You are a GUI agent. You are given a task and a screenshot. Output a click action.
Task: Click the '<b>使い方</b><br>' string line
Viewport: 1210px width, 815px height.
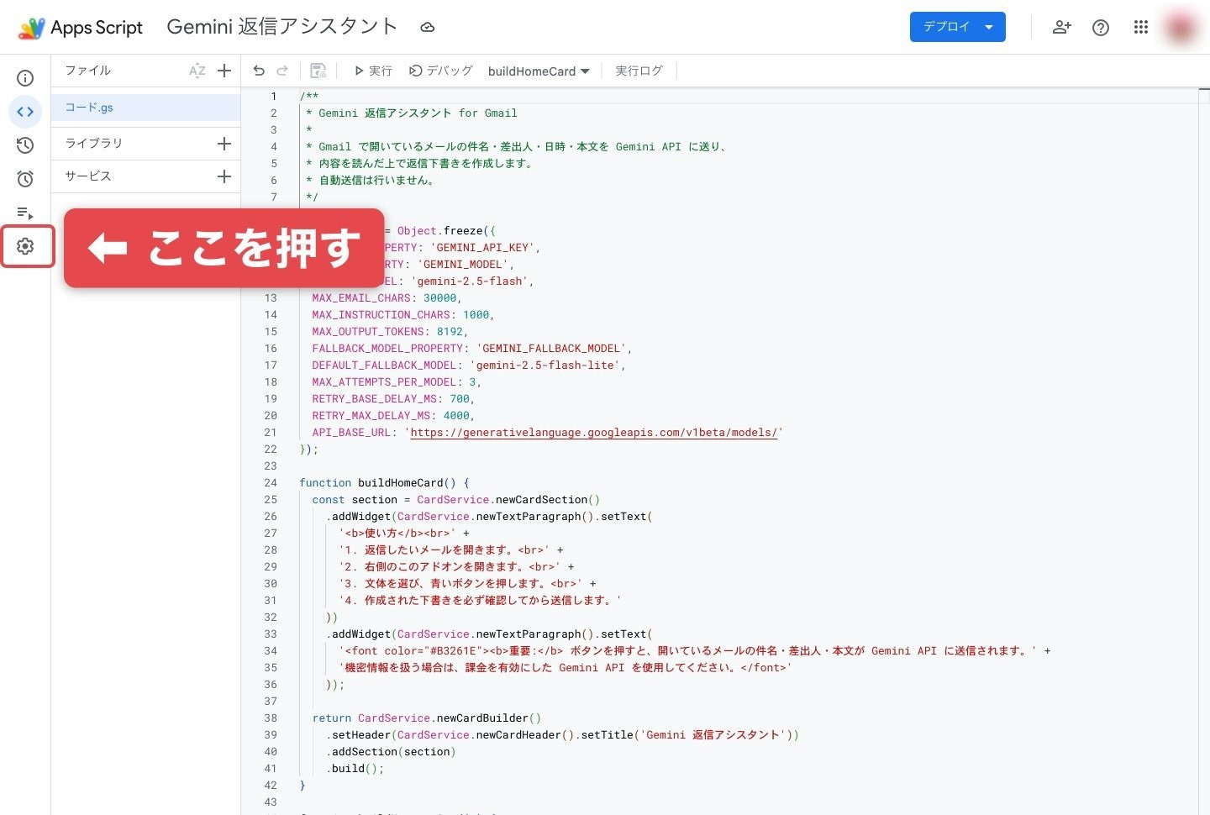pyautogui.click(x=404, y=534)
